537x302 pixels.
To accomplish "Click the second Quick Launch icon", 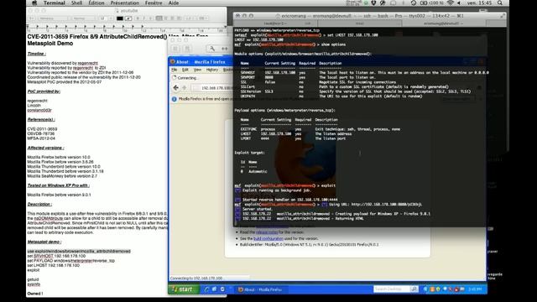I will (x=215, y=289).
